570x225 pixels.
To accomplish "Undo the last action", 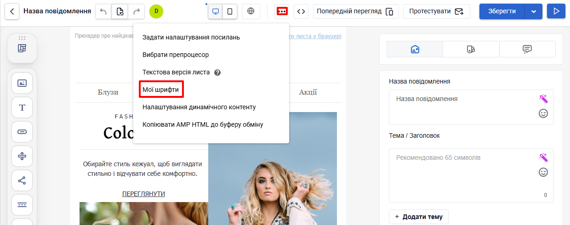I will pos(103,11).
